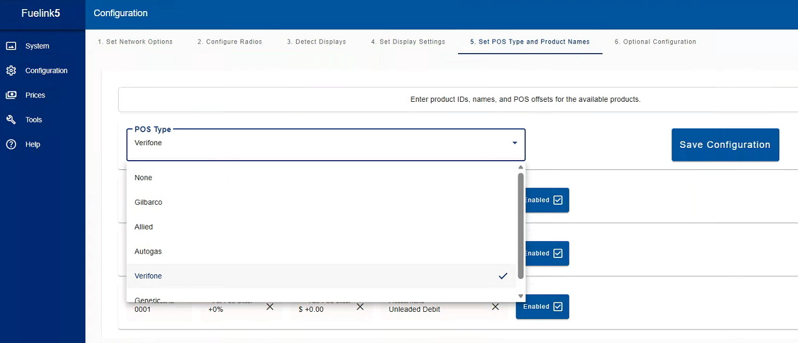The height and width of the screenshot is (343, 798).
Task: Select Gilbarco from the POS Type list
Action: [149, 202]
